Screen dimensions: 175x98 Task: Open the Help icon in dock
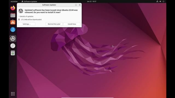13,29
